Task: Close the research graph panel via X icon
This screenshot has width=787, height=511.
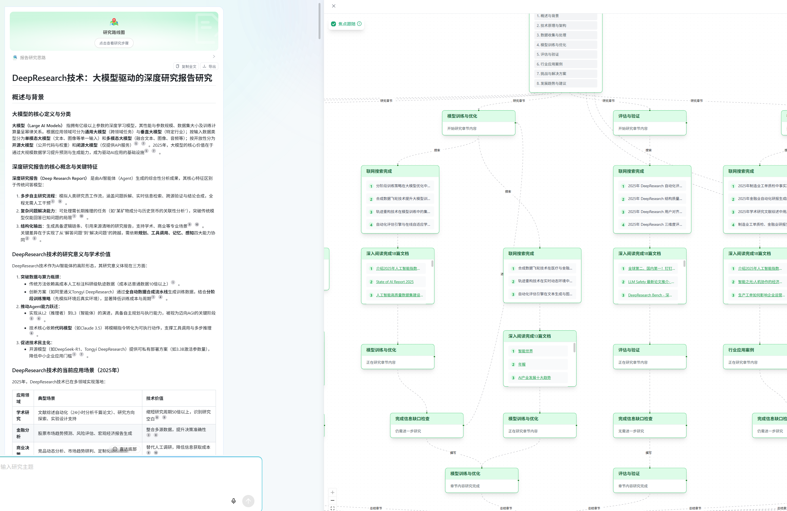Action: (x=334, y=6)
